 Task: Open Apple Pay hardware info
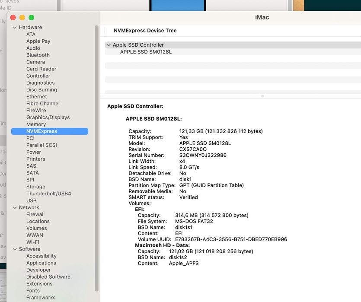tap(38, 41)
